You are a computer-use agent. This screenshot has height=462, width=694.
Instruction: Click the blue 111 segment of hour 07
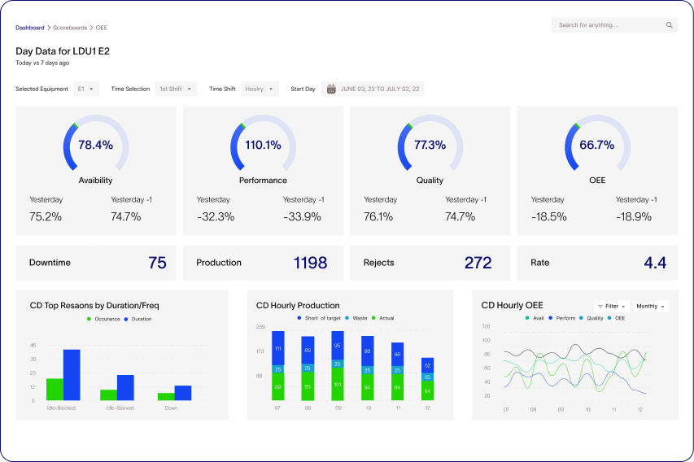tap(278, 348)
